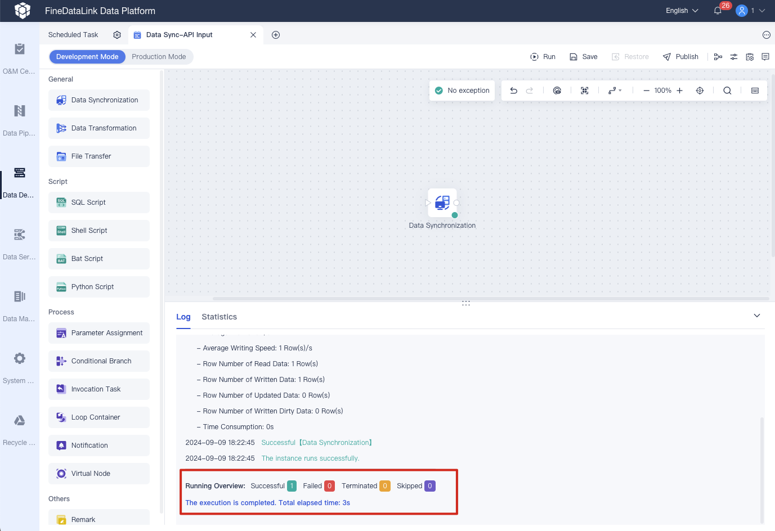Open the System Management sidebar module

20,368
